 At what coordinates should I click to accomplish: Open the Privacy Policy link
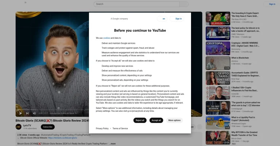point(102,128)
